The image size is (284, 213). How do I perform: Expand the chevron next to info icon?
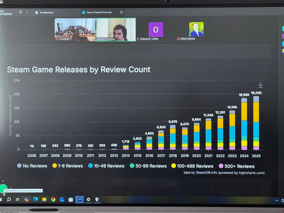(x=27, y=12)
